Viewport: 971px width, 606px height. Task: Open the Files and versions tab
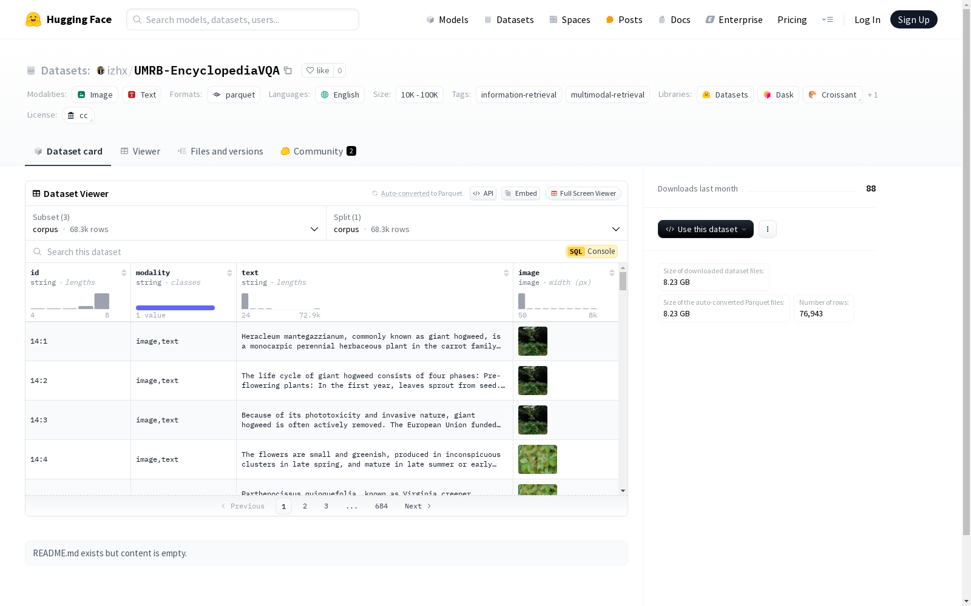pyautogui.click(x=220, y=151)
